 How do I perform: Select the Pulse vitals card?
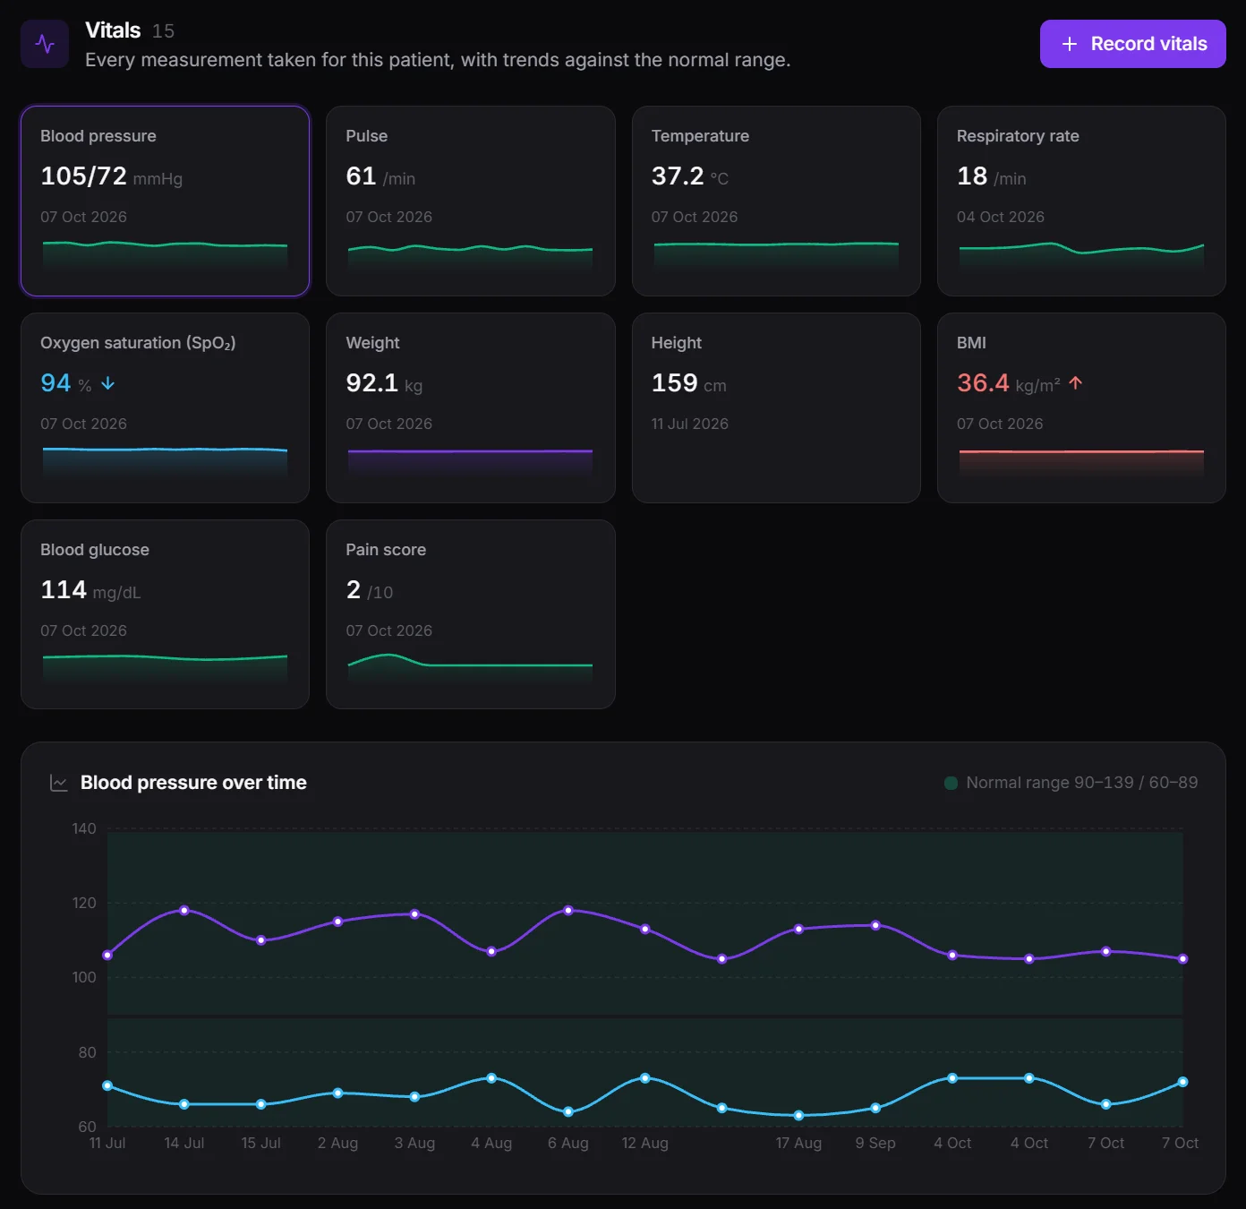471,201
